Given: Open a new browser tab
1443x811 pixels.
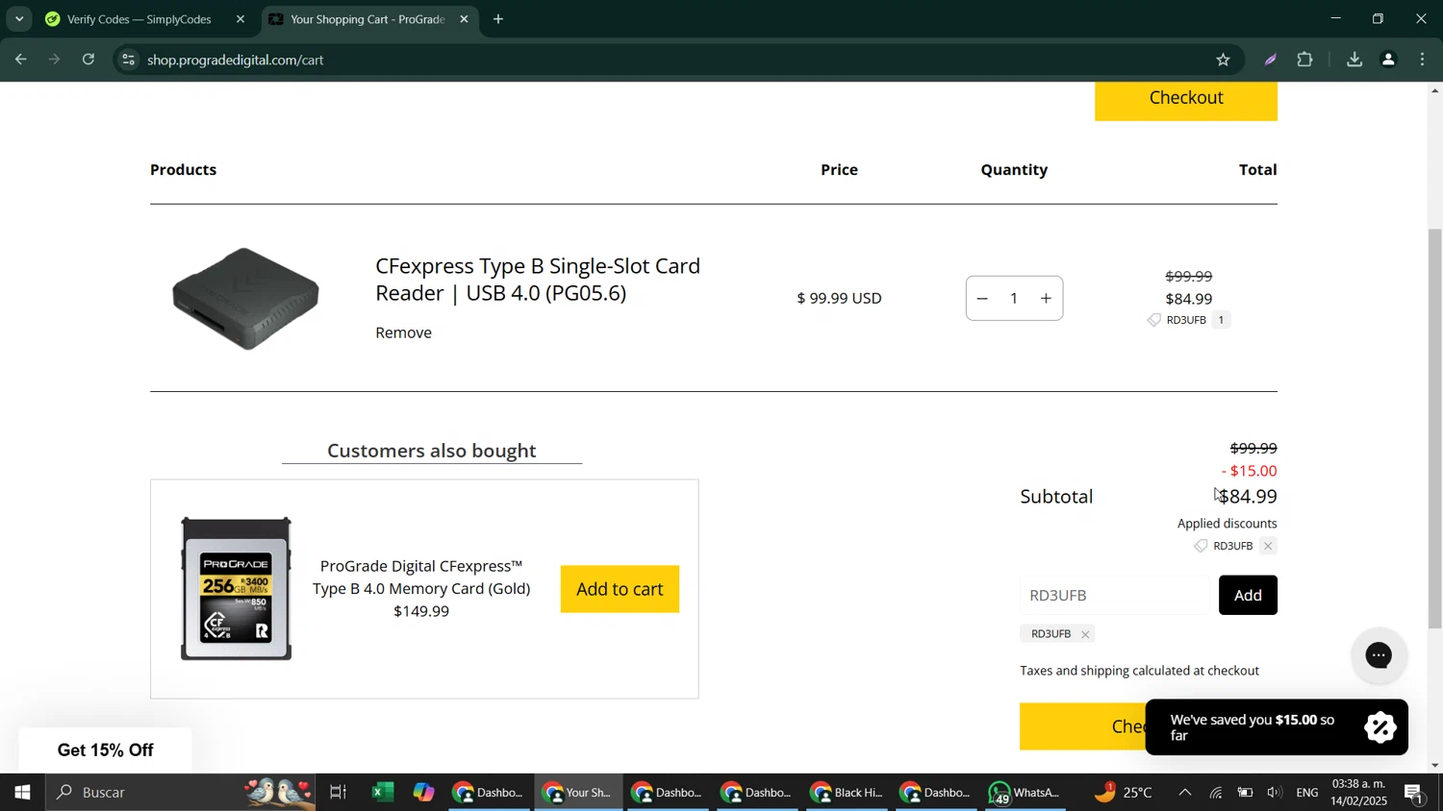Looking at the screenshot, I should (x=498, y=19).
